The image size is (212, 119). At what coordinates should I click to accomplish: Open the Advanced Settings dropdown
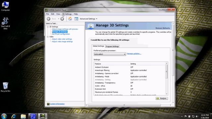point(88,19)
